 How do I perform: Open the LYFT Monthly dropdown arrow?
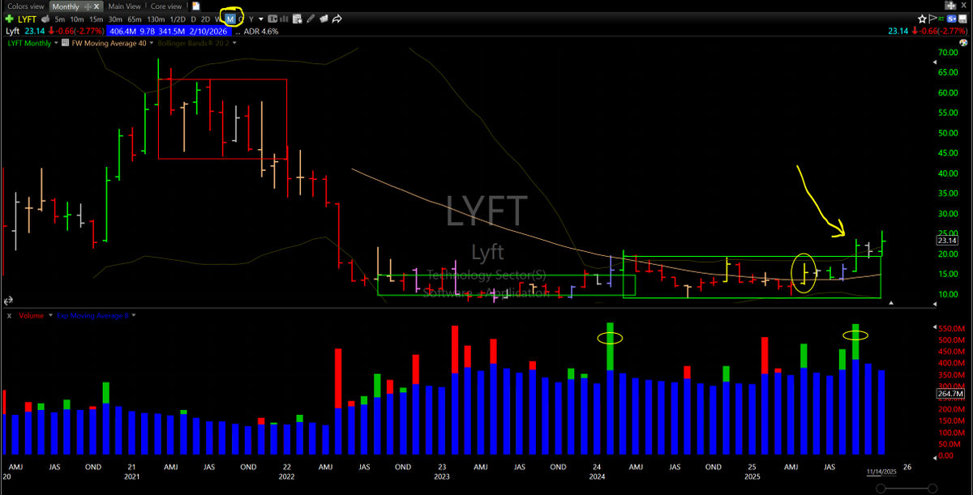tap(57, 44)
